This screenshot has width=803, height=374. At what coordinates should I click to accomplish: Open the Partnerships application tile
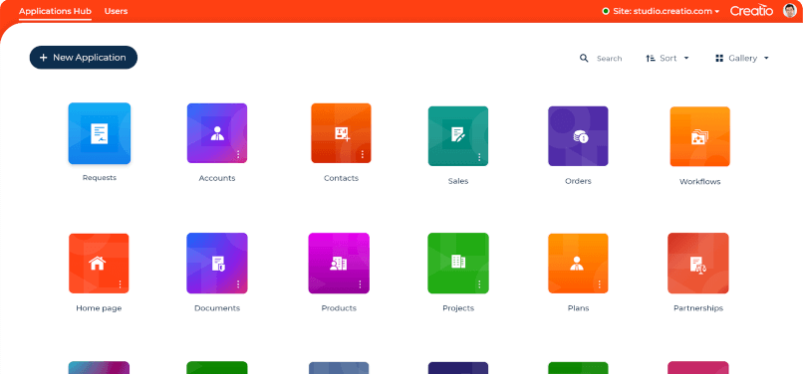pyautogui.click(x=698, y=264)
